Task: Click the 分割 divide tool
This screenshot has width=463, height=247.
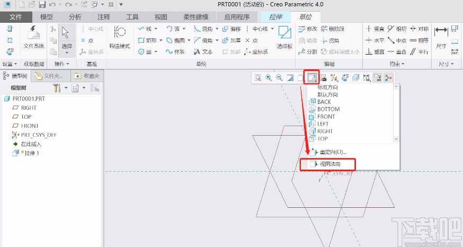Action: click(307, 52)
